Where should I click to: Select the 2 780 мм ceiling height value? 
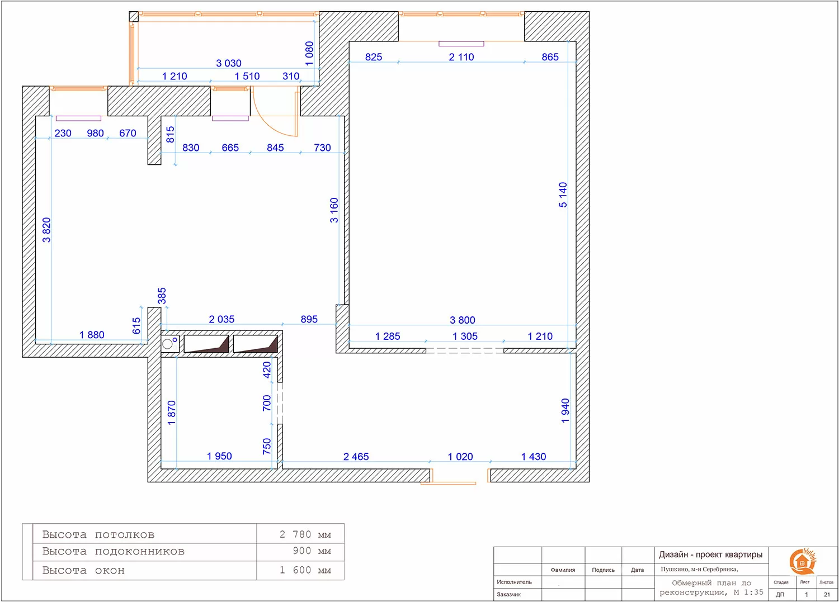coord(305,535)
